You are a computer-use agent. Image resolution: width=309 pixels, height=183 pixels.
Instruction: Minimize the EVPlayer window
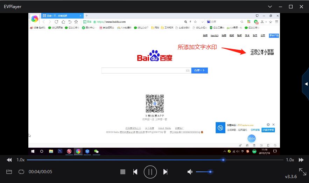click(x=281, y=7)
